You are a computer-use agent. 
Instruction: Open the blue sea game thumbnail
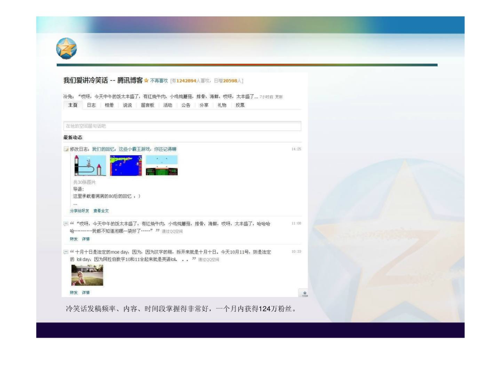[126, 165]
